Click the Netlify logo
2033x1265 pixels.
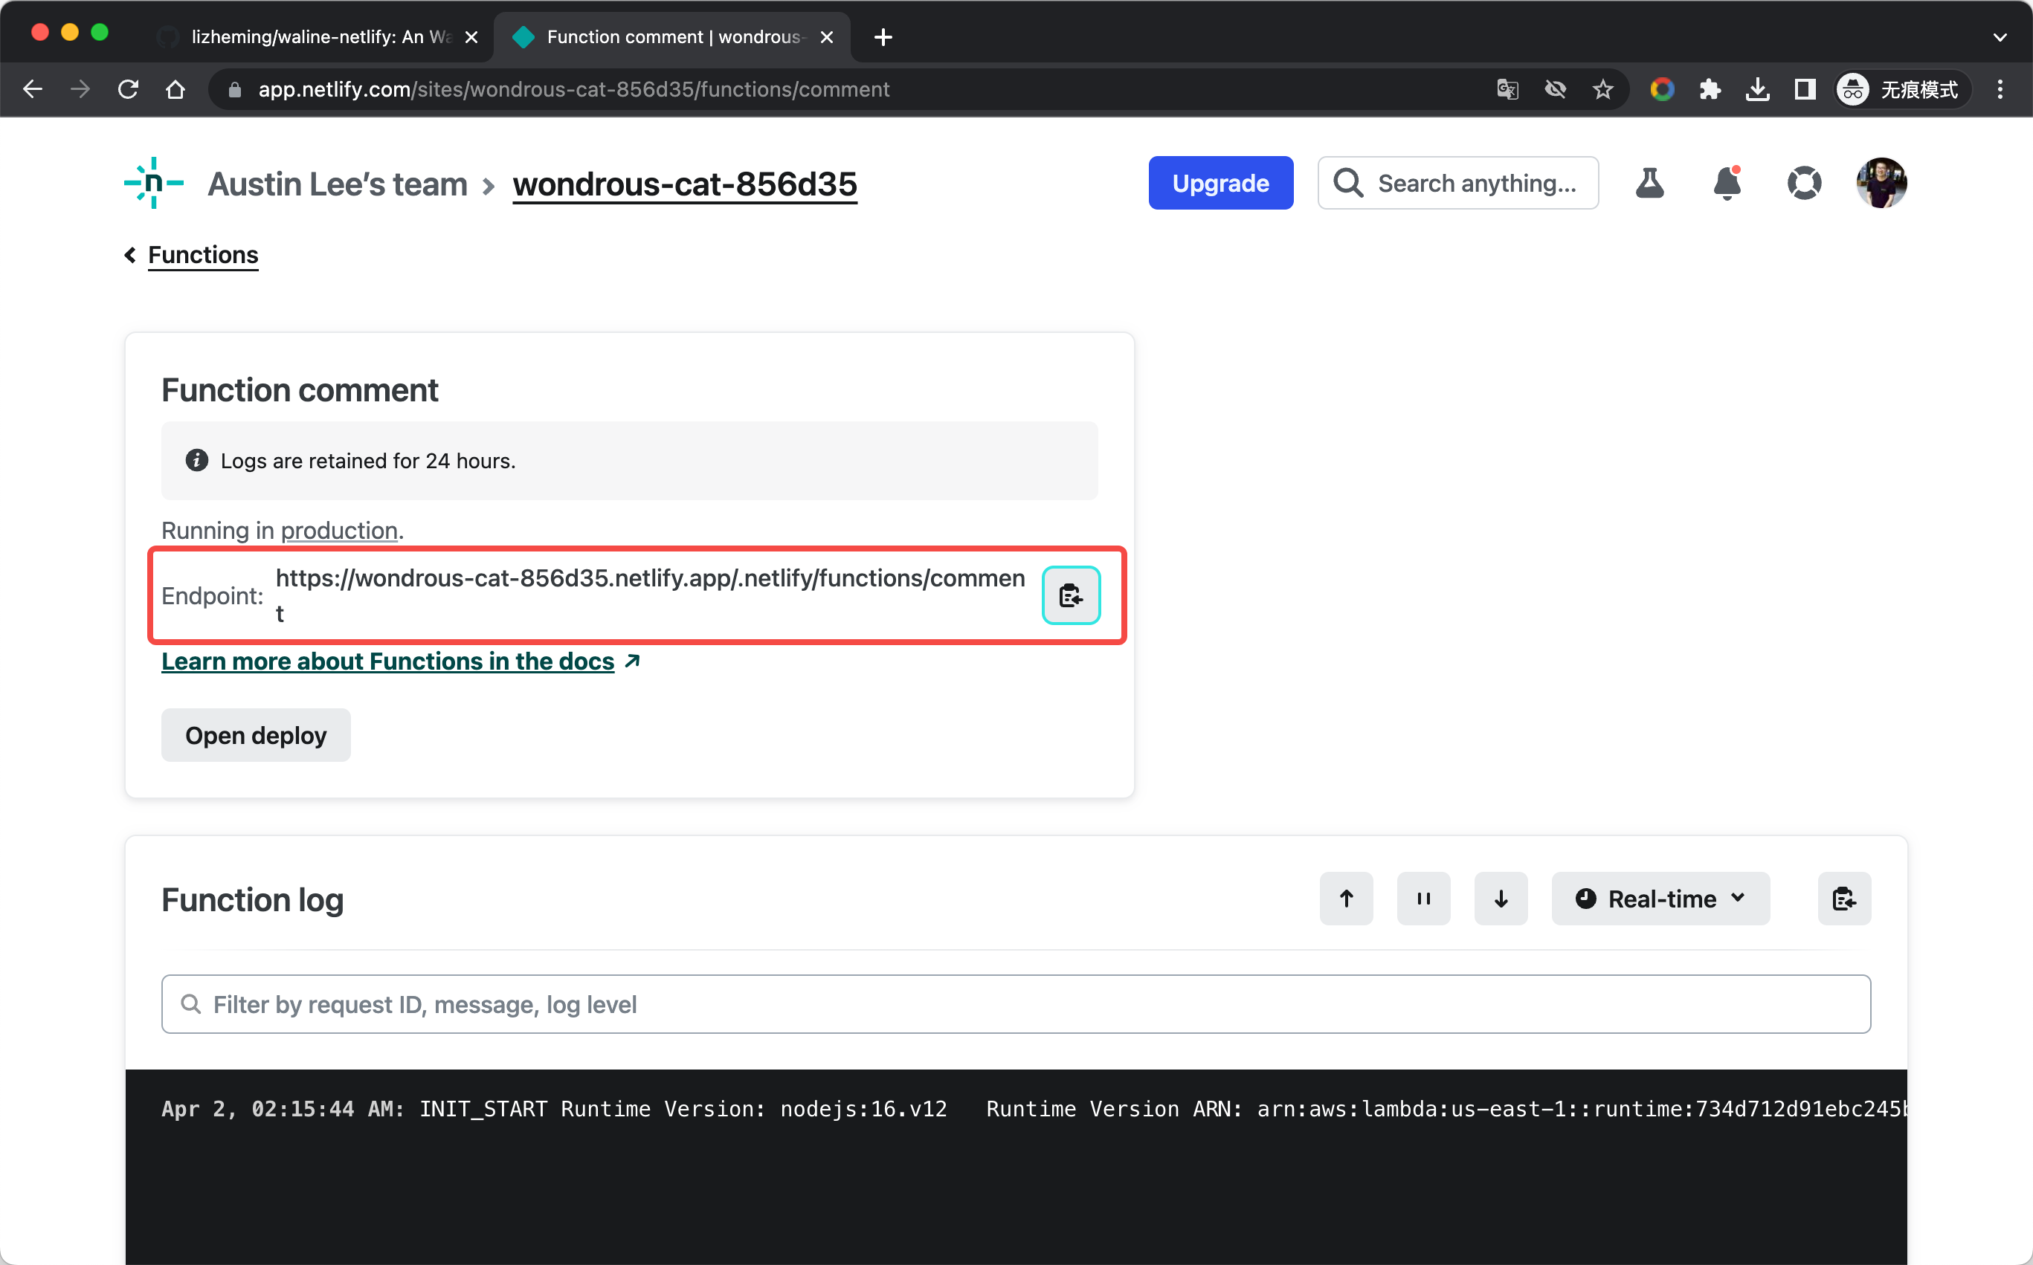pos(153,184)
